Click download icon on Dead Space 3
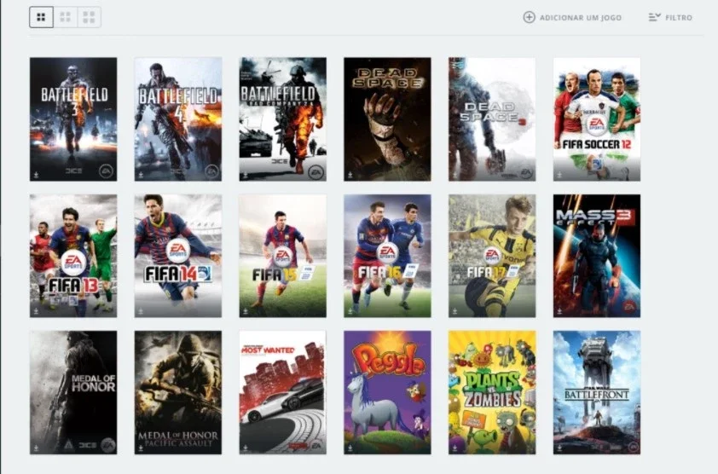This screenshot has width=718, height=474. pyautogui.click(x=455, y=175)
